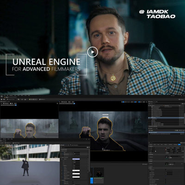The image size is (185, 185).
Task: Open Show menu in right viewport
Action: [x=73, y=102]
